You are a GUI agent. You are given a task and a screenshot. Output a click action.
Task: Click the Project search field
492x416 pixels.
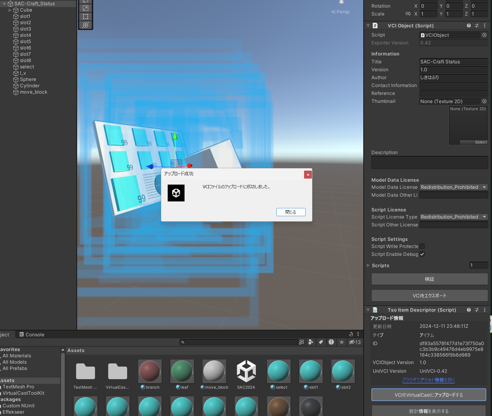(239, 342)
